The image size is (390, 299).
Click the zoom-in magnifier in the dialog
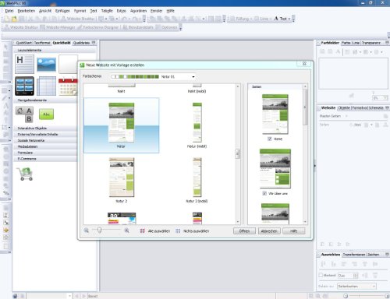(126, 230)
